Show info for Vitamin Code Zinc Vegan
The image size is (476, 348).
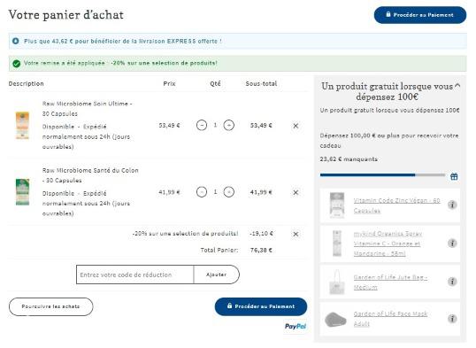pyautogui.click(x=452, y=205)
